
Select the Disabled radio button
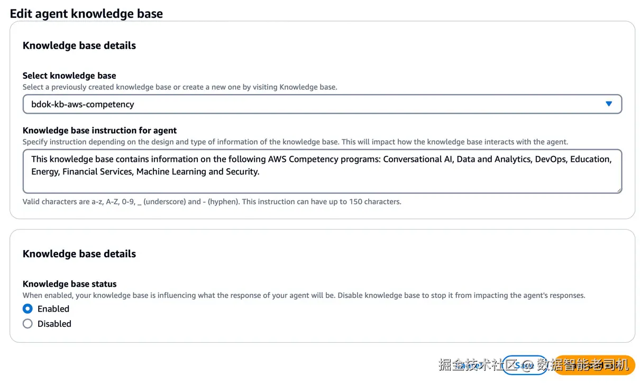(x=28, y=324)
